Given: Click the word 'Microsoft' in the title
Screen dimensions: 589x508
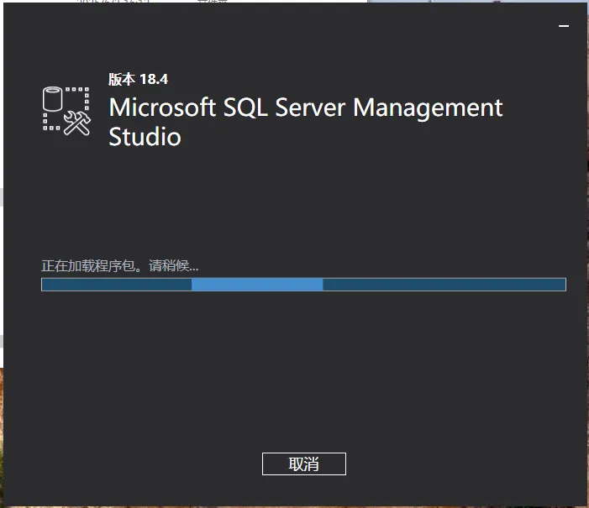Looking at the screenshot, I should pyautogui.click(x=162, y=108).
